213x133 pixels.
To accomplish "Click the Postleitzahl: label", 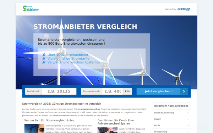I will point(33,92).
